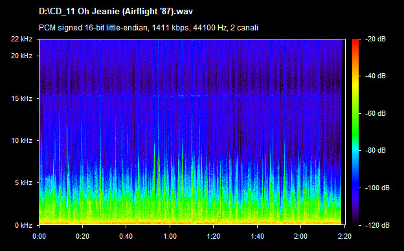Click the 0:40 time marker
The height and width of the screenshot is (251, 404).
coord(126,236)
